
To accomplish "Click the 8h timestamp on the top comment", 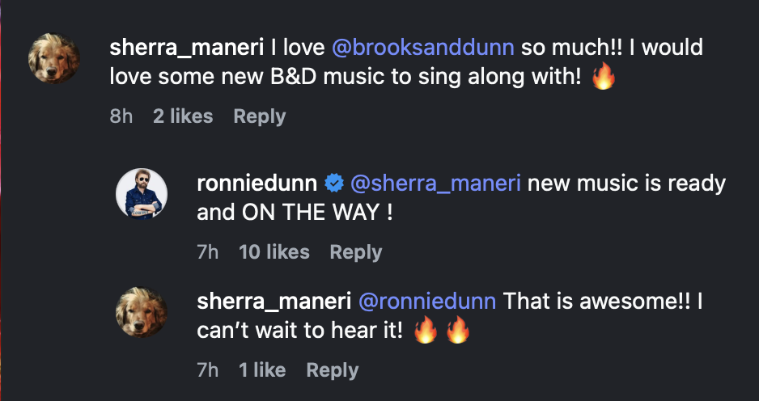I will [121, 116].
